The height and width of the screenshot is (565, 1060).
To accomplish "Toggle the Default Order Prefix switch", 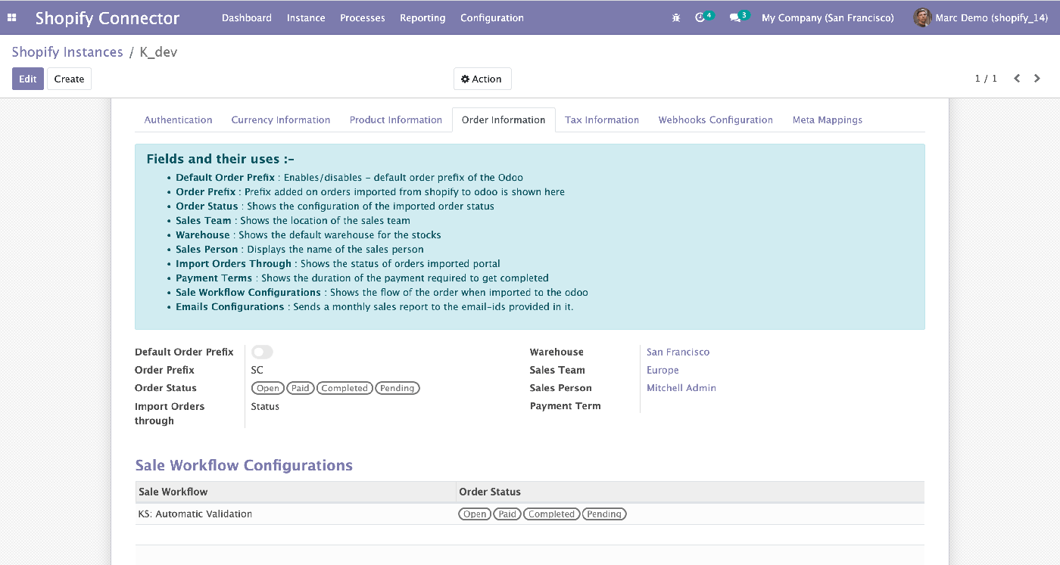I will pos(262,352).
